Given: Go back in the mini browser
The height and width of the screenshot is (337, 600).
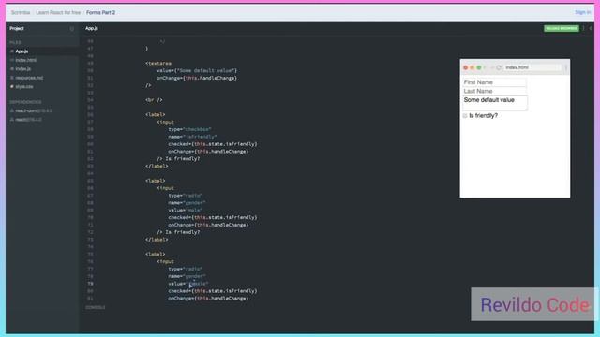Looking at the screenshot, I should (486, 67).
